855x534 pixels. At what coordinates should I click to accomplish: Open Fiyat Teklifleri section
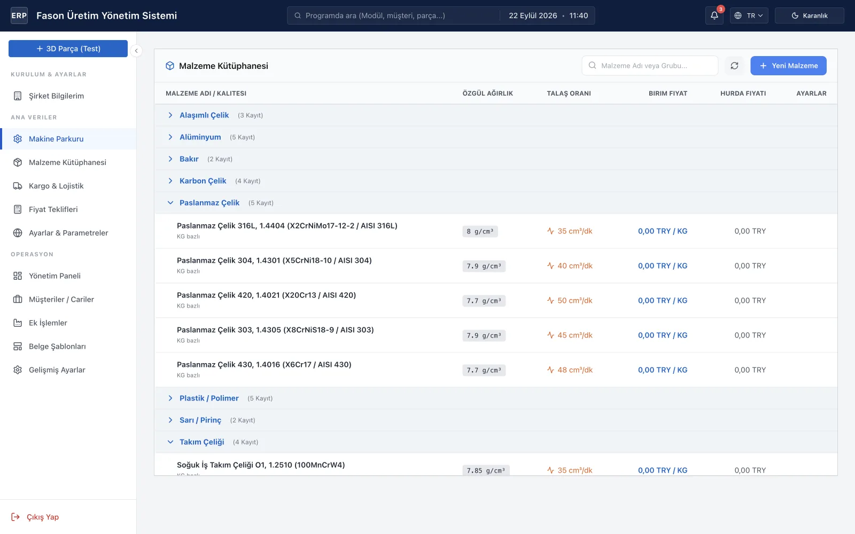coord(68,209)
